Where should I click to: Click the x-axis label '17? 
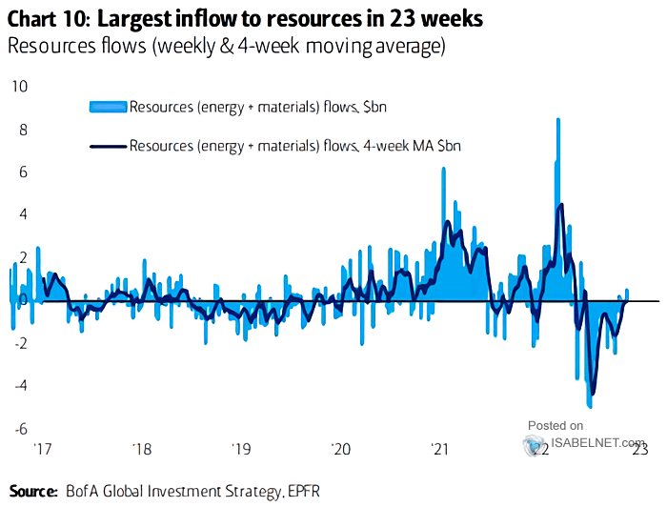click(x=42, y=449)
